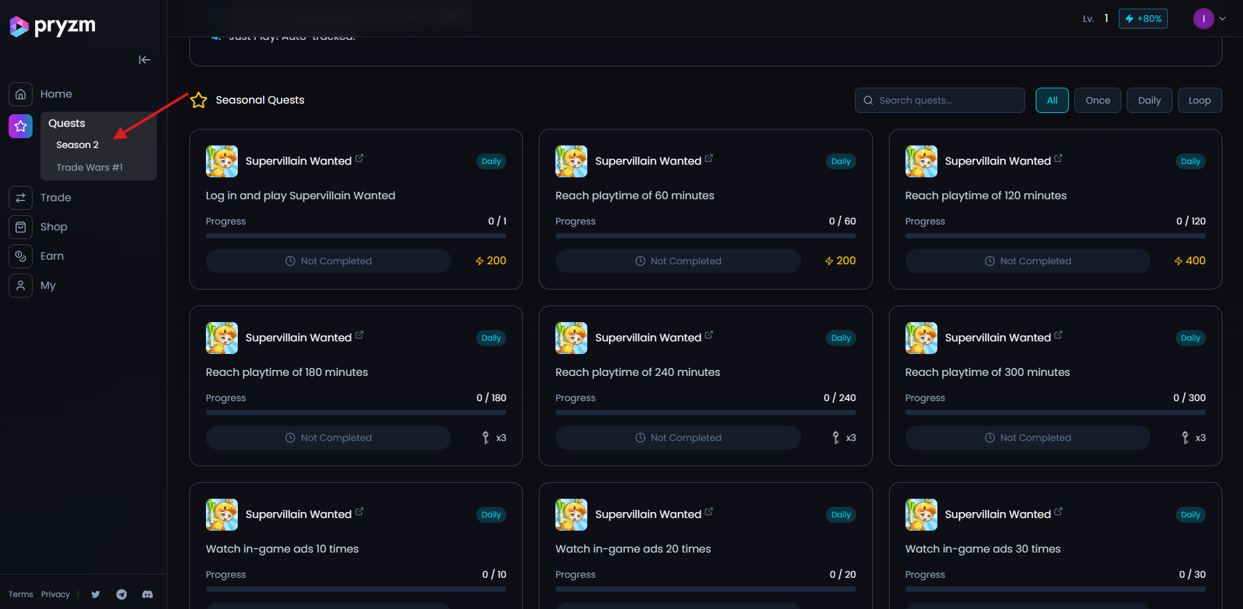Open the Discord link icon
1243x609 pixels.
pyautogui.click(x=147, y=594)
